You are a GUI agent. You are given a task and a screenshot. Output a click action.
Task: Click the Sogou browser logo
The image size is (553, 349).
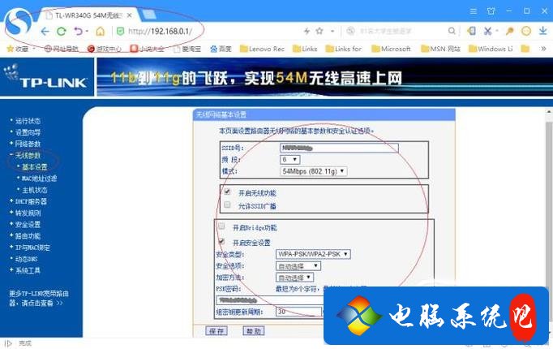click(x=19, y=22)
